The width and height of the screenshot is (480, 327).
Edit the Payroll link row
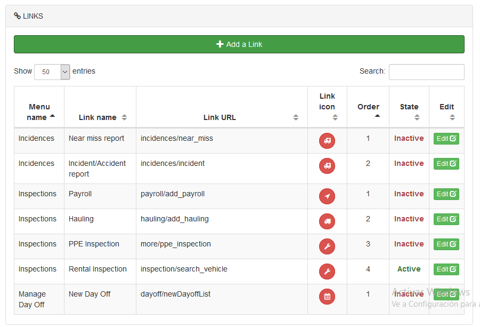pos(446,194)
